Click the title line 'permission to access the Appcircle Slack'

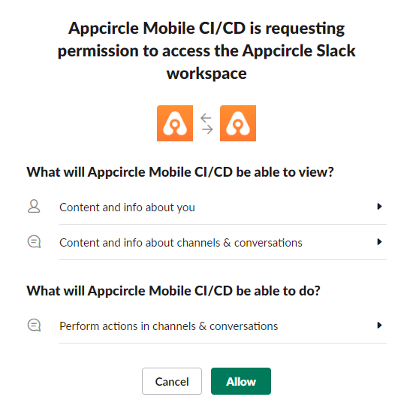click(x=207, y=51)
